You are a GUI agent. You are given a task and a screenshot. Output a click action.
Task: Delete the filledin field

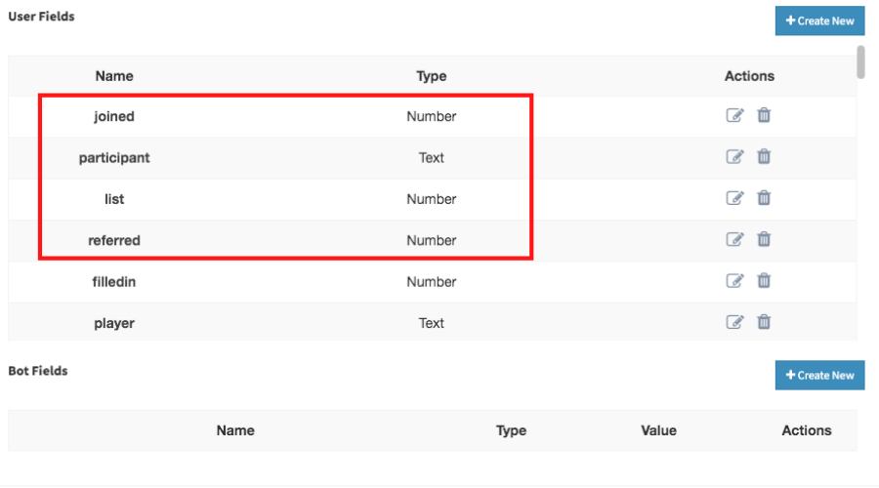(x=764, y=281)
